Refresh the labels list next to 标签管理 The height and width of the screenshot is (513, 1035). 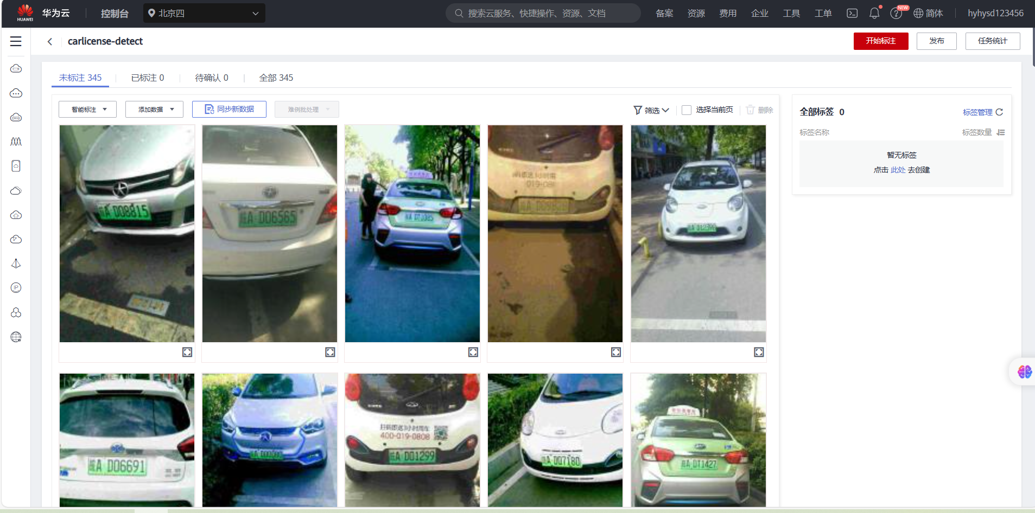point(999,112)
